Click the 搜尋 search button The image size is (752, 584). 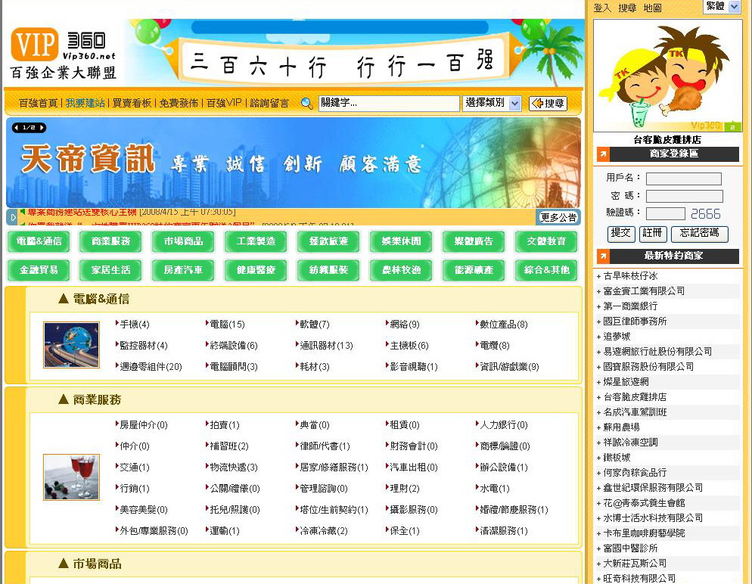548,104
